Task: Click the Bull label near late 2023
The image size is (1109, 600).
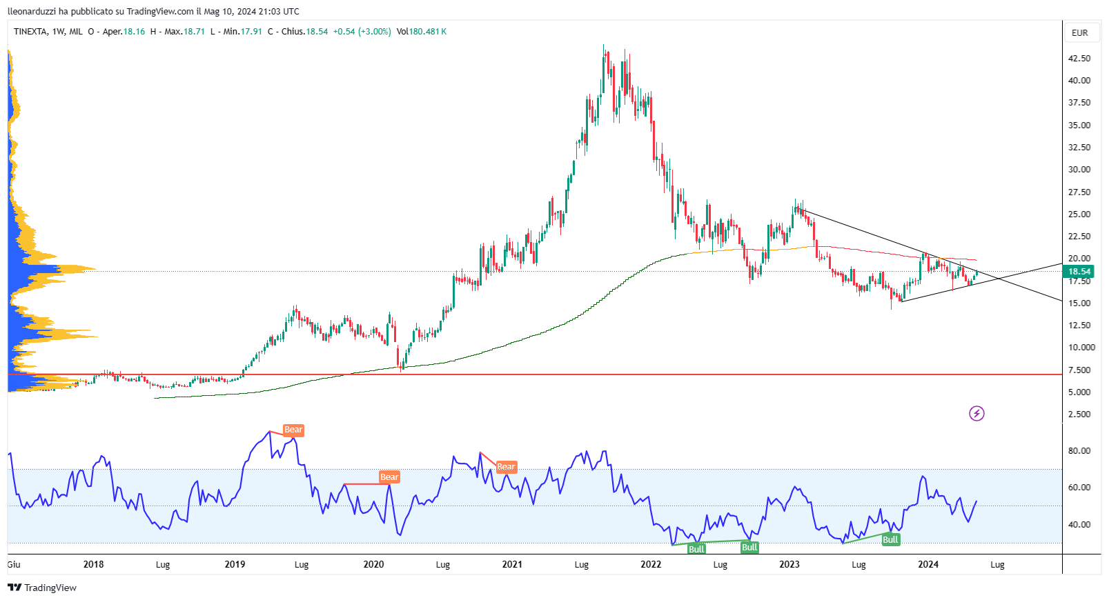Action: point(890,539)
